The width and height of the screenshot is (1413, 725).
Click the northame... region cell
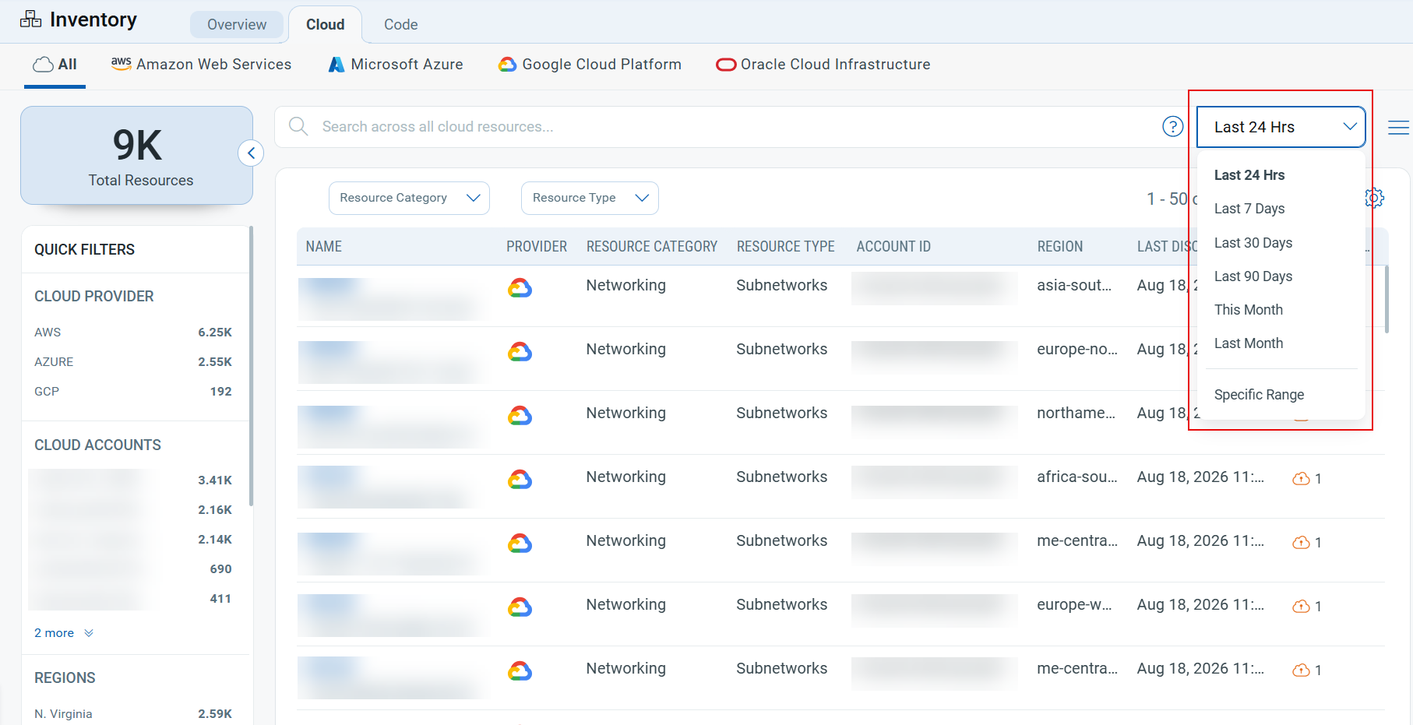[x=1076, y=414]
